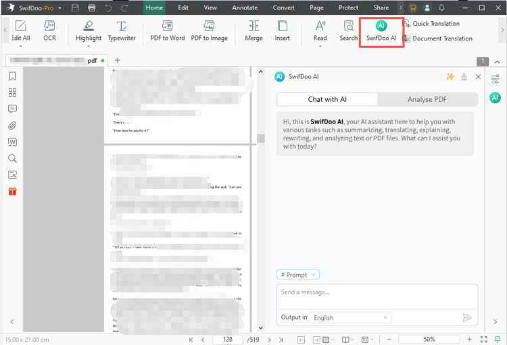Open SwifDoo AI from ribbon
Image resolution: width=507 pixels, height=345 pixels.
(381, 31)
